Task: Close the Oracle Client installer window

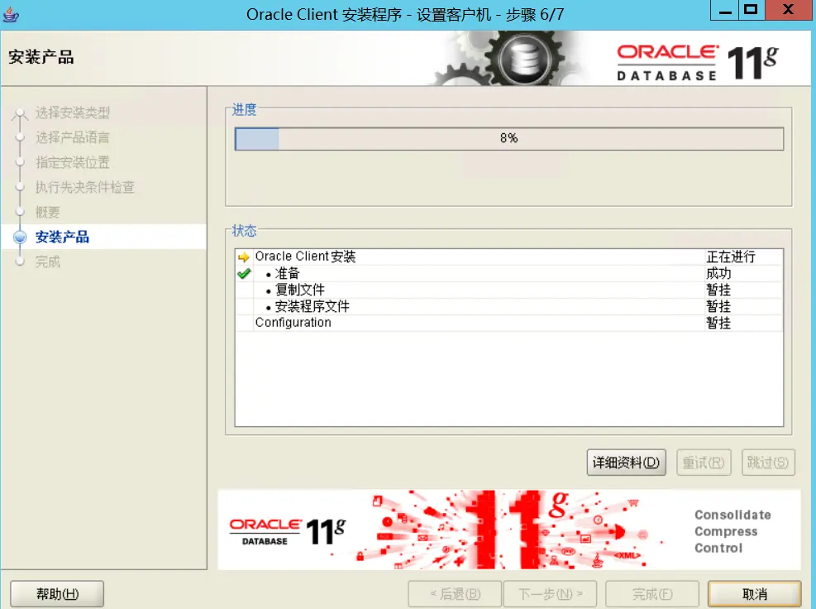Action: [x=789, y=11]
